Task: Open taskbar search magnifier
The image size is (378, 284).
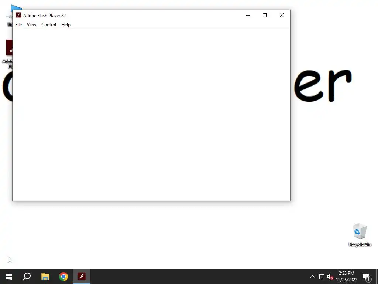Action: 27,277
